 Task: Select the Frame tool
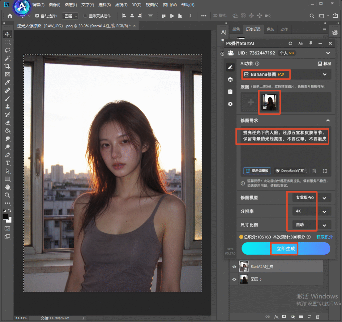7,74
